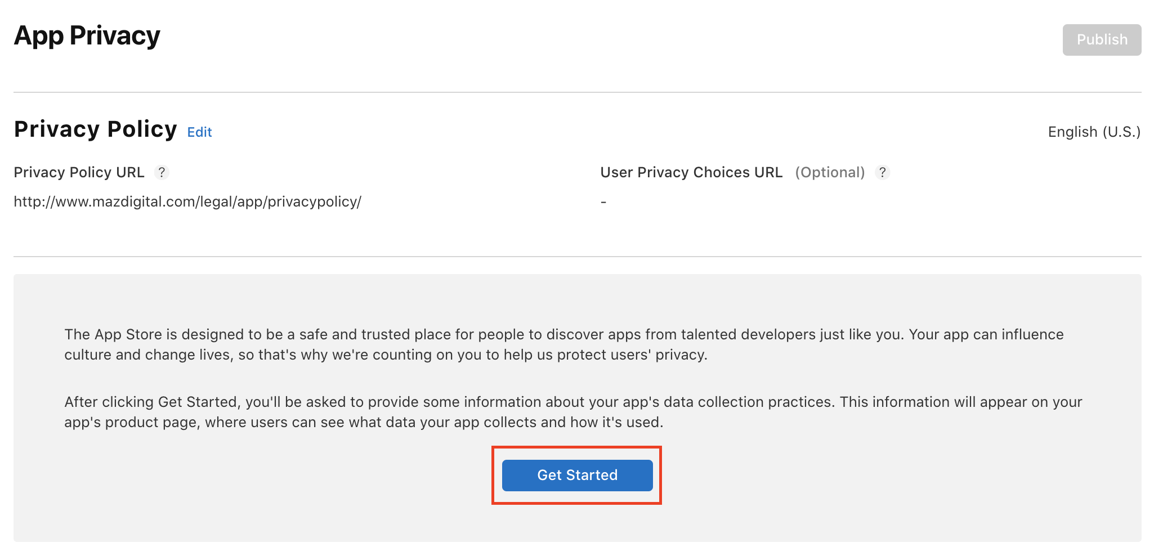This screenshot has width=1154, height=556.
Task: Click the Privacy Policy section heading
Action: 96,129
